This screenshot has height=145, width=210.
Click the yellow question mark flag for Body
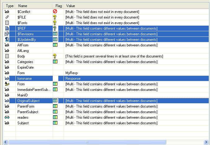pos(55,56)
